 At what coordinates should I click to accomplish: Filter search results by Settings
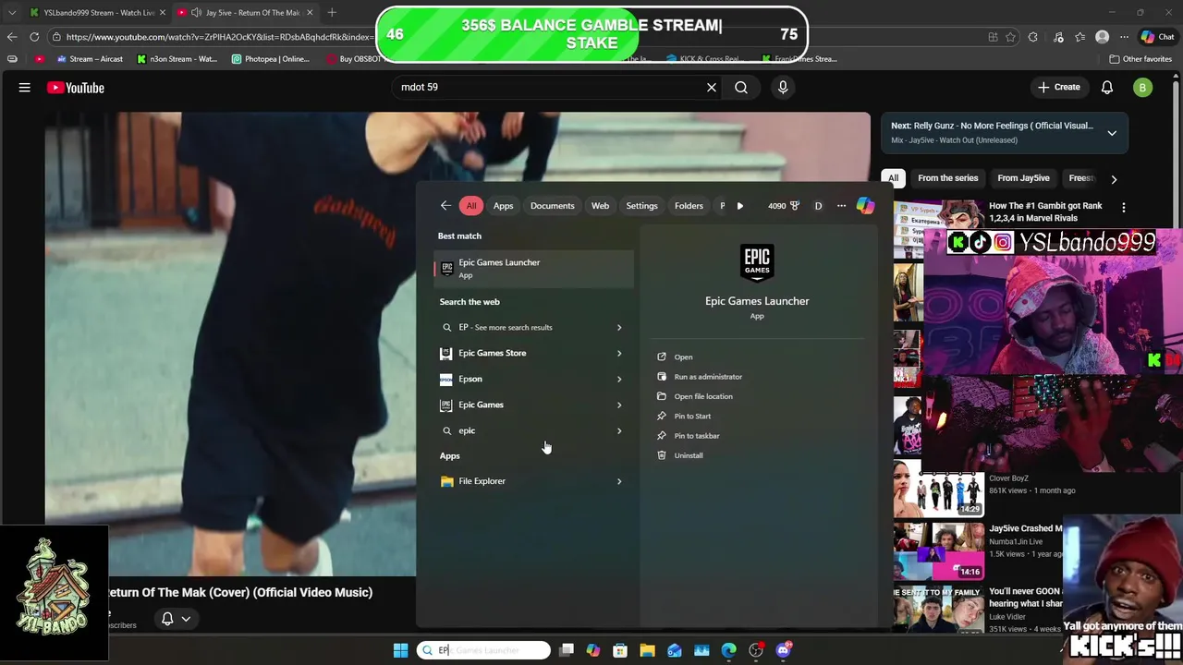tap(641, 206)
